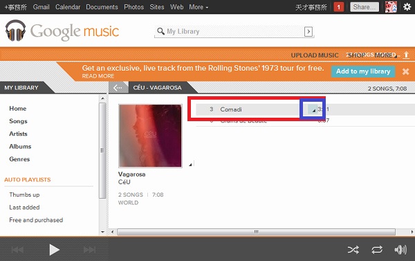Open the Comadi song options arrow
This screenshot has height=261, width=415.
pyautogui.click(x=313, y=109)
